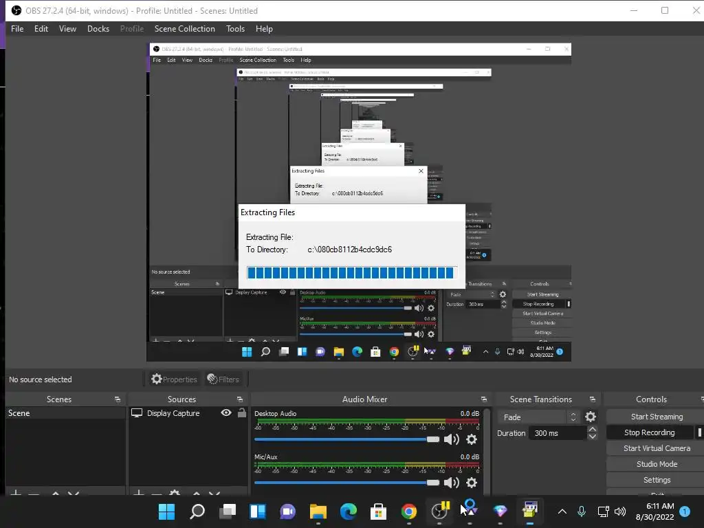Open the Edit menu
Image resolution: width=704 pixels, height=528 pixels.
pos(41,29)
